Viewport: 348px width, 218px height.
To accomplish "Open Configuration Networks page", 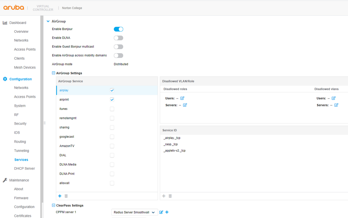I will click(x=21, y=88).
